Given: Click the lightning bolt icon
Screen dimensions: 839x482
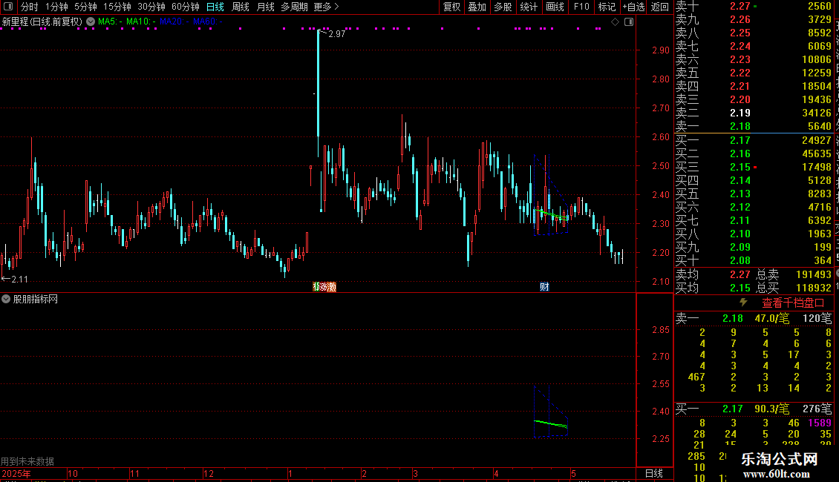Looking at the screenshot, I should tap(743, 303).
